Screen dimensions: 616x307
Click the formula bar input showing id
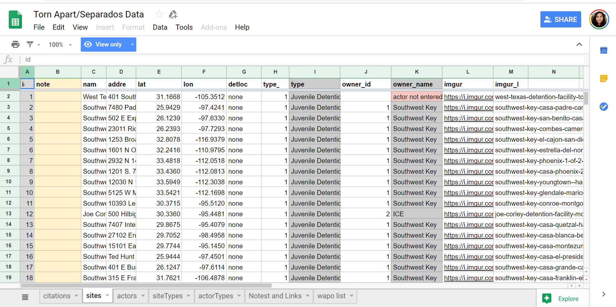(304, 59)
